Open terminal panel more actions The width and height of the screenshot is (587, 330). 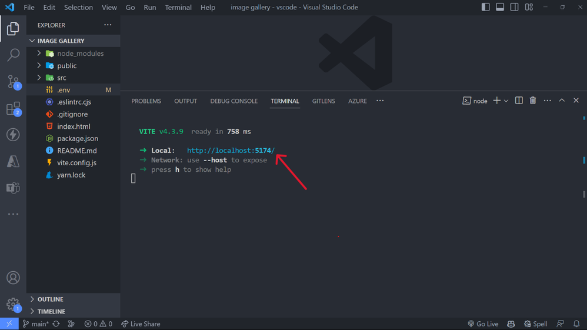(x=548, y=101)
